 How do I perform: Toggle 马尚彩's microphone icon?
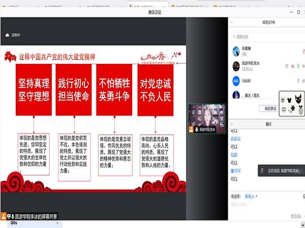tap(298, 81)
